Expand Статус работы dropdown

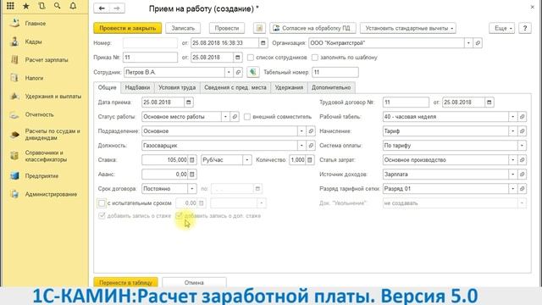coord(225,117)
